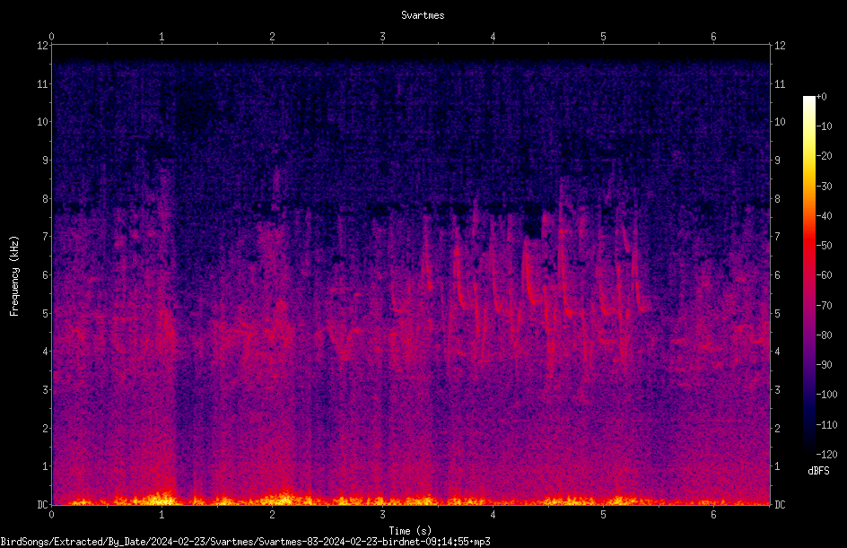
Task: Click the 5 second tick on top axis
Action: pos(603,37)
